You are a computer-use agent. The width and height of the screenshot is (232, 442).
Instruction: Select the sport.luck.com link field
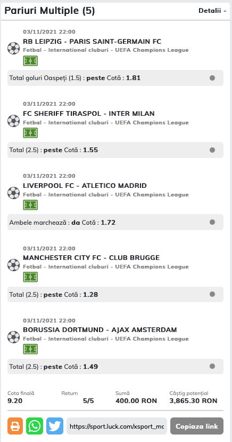tap(117, 426)
